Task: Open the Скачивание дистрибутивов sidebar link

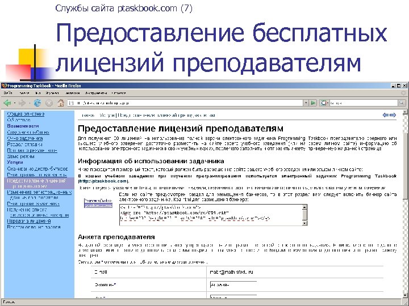Action: point(37,169)
